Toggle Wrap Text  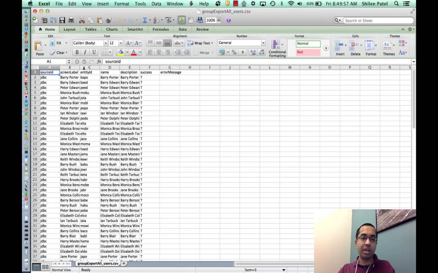200,43
